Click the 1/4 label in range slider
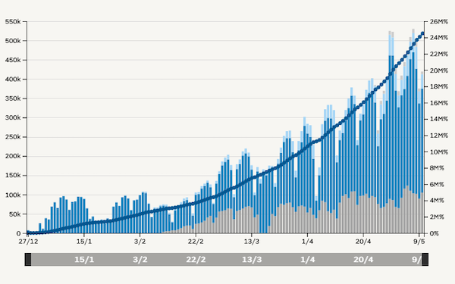 click(308, 259)
